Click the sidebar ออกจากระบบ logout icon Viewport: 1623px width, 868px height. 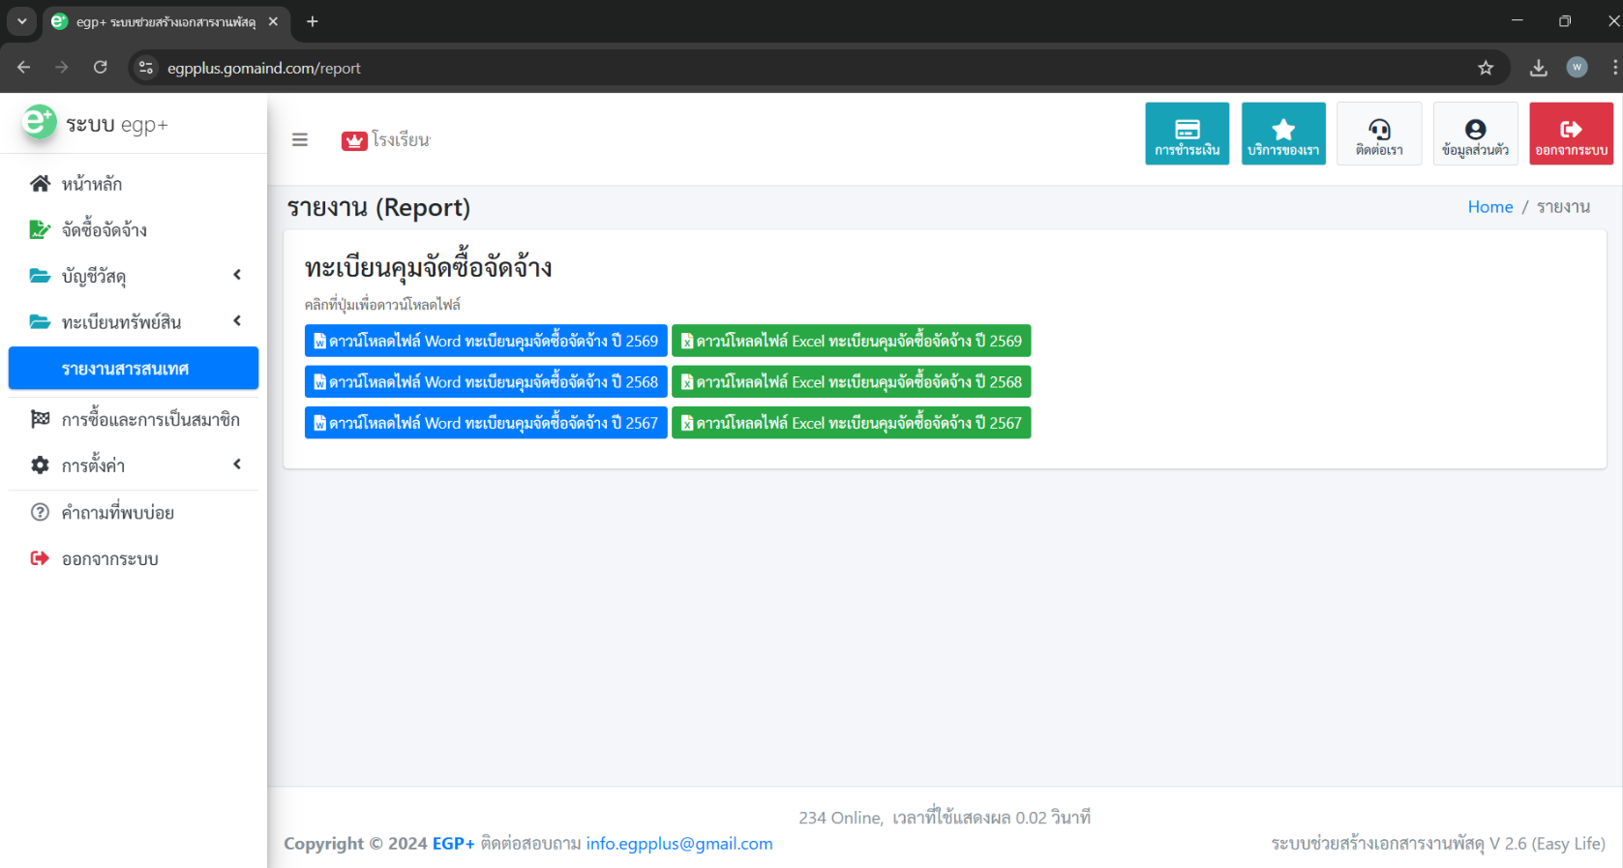(x=40, y=558)
